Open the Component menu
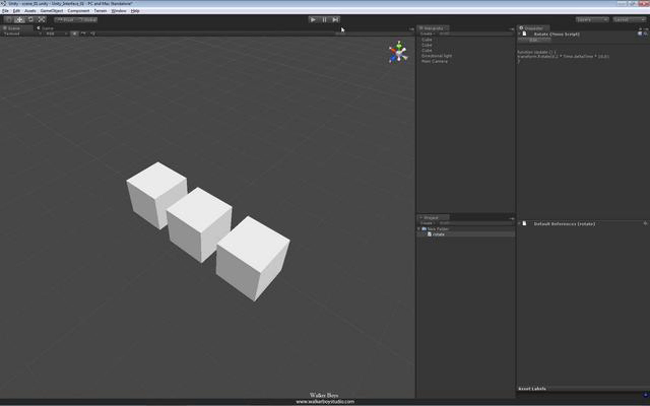Screen dimensions: 650x406 pyautogui.click(x=79, y=11)
